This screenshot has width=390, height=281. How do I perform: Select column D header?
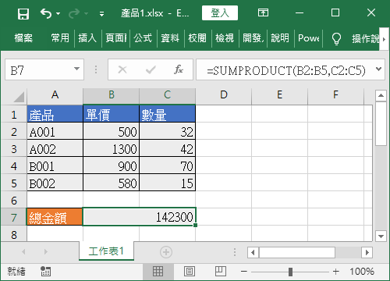pyautogui.click(x=224, y=94)
